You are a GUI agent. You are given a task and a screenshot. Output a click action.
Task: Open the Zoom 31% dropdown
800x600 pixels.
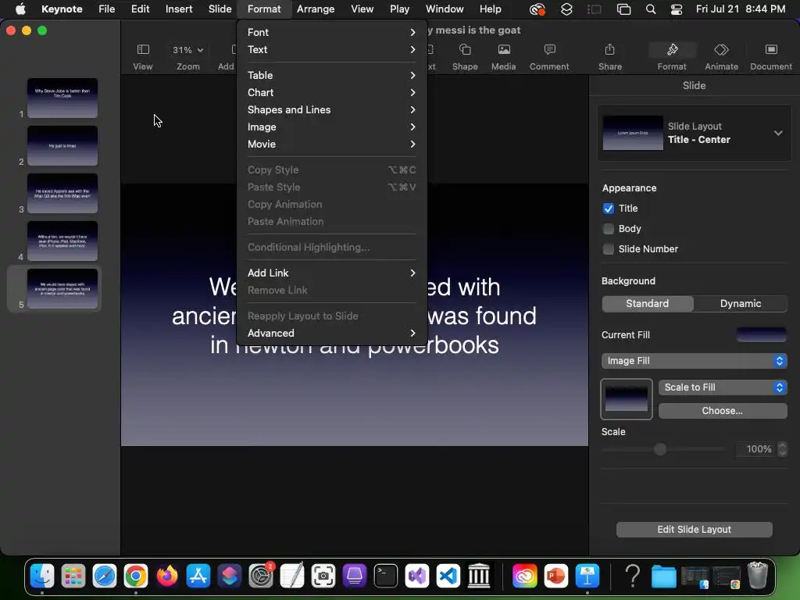187,50
